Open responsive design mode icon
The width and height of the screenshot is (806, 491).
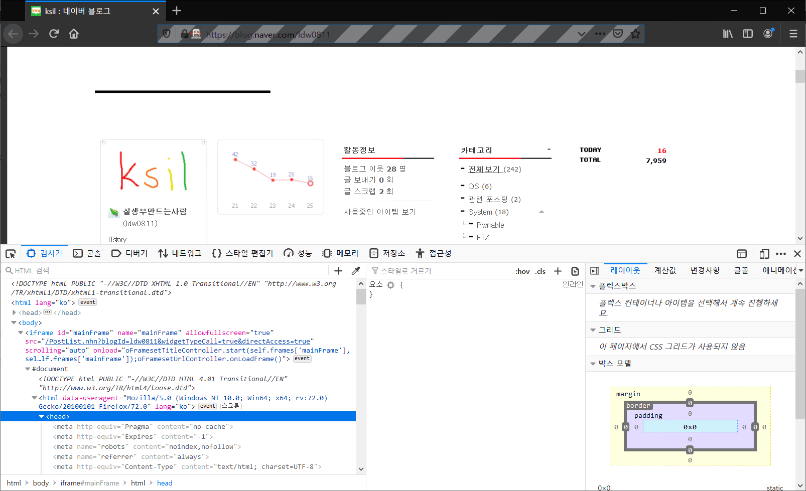point(764,254)
